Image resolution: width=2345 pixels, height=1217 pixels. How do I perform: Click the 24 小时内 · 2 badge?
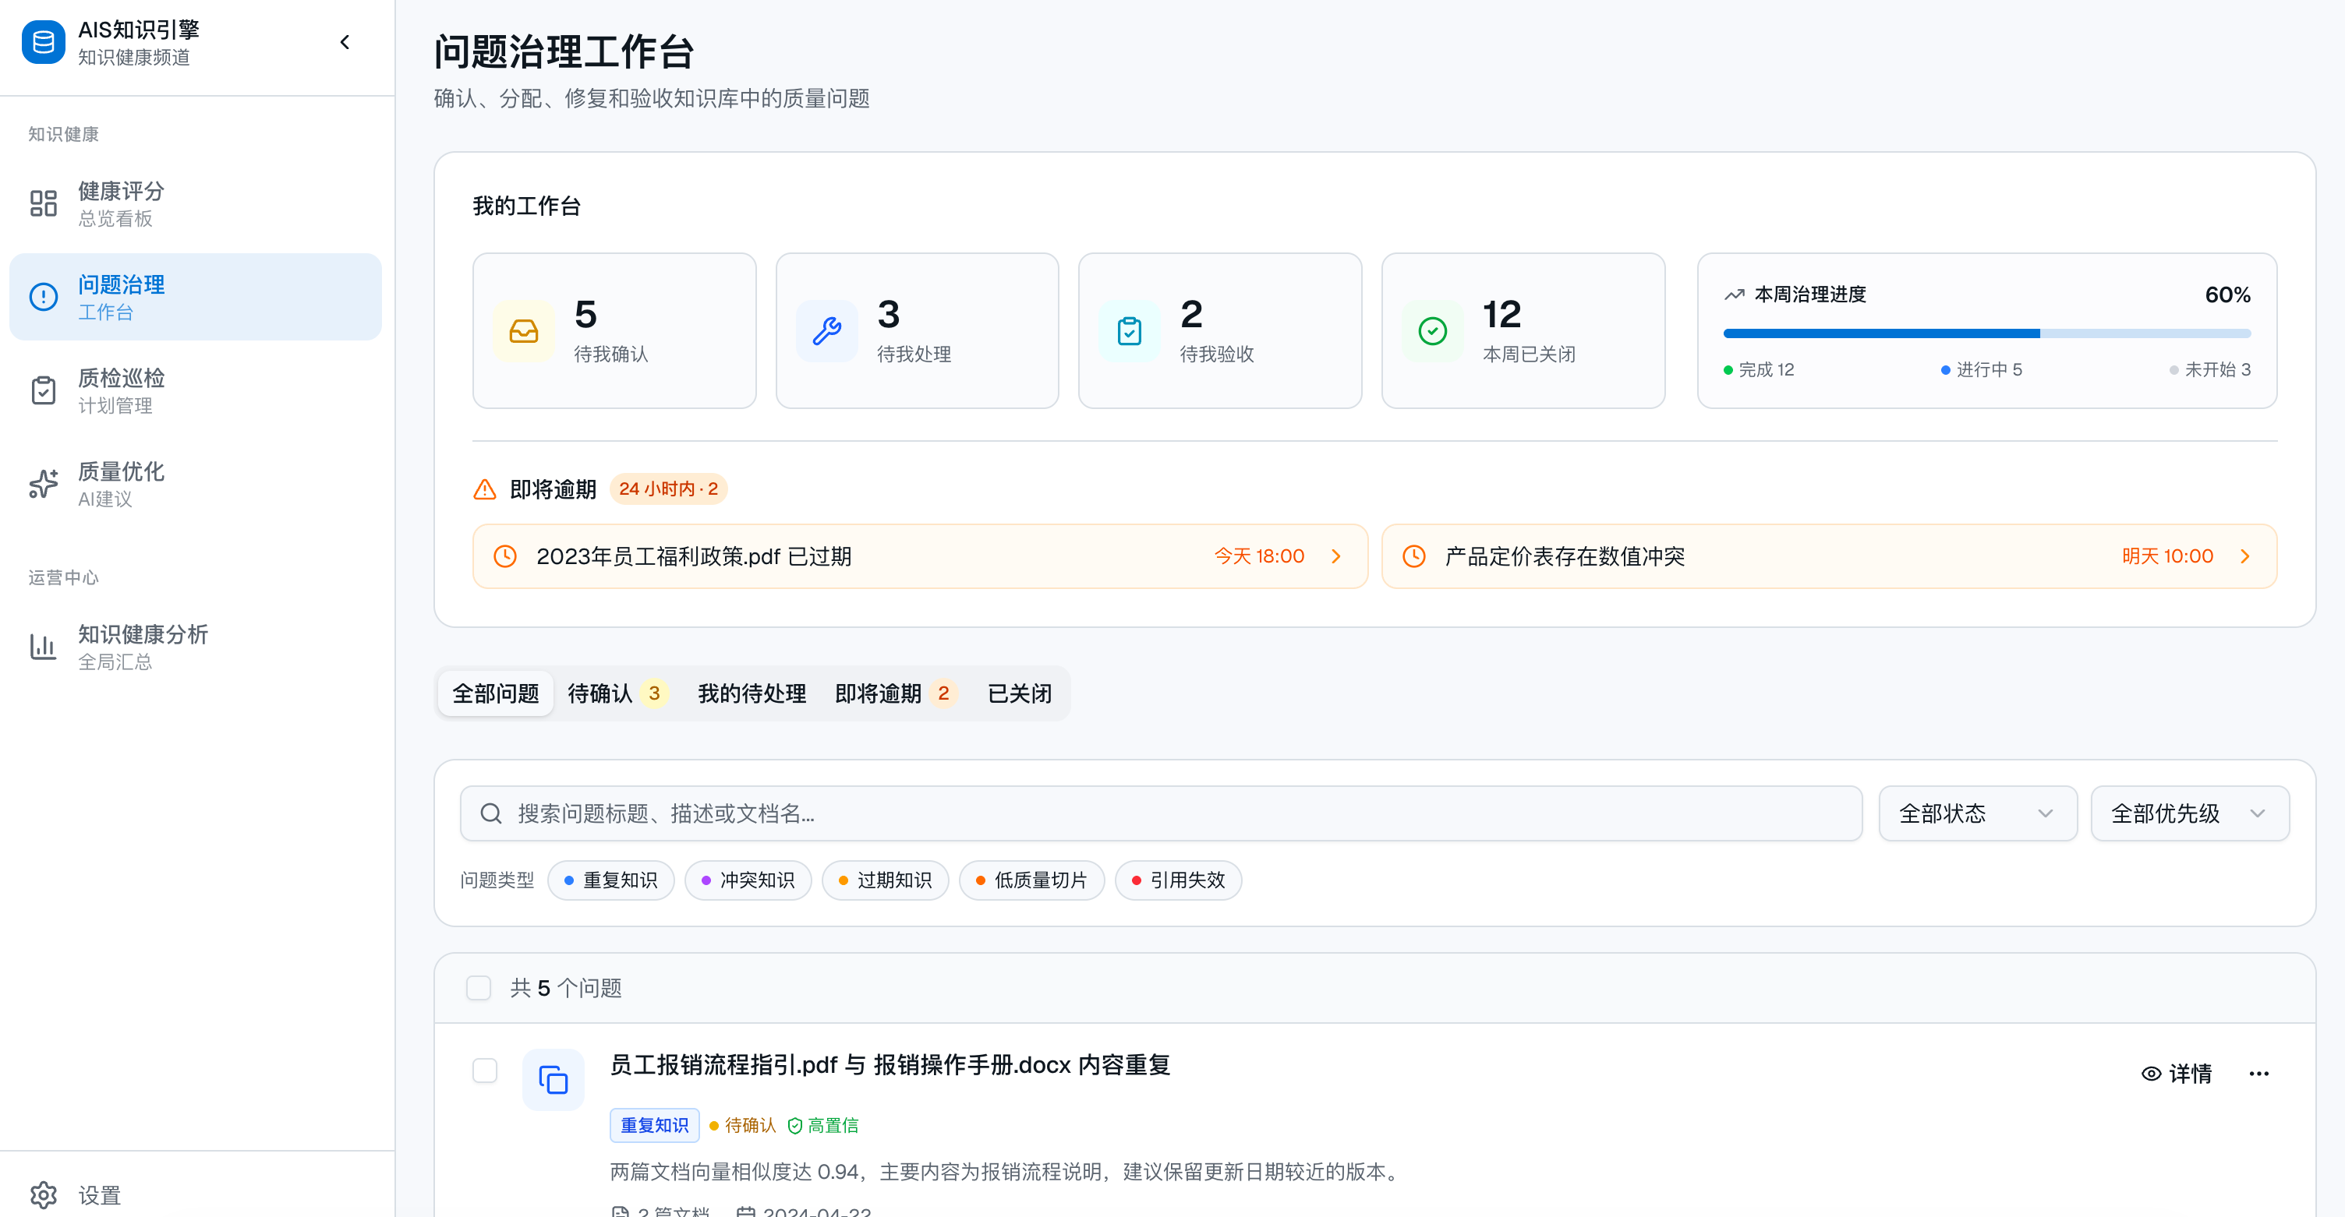(668, 489)
